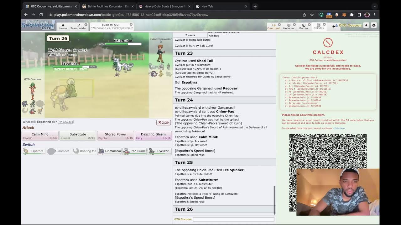This screenshot has height=225, width=401.
Task: Select fainted Glimmora in switch list
Action: click(59, 151)
